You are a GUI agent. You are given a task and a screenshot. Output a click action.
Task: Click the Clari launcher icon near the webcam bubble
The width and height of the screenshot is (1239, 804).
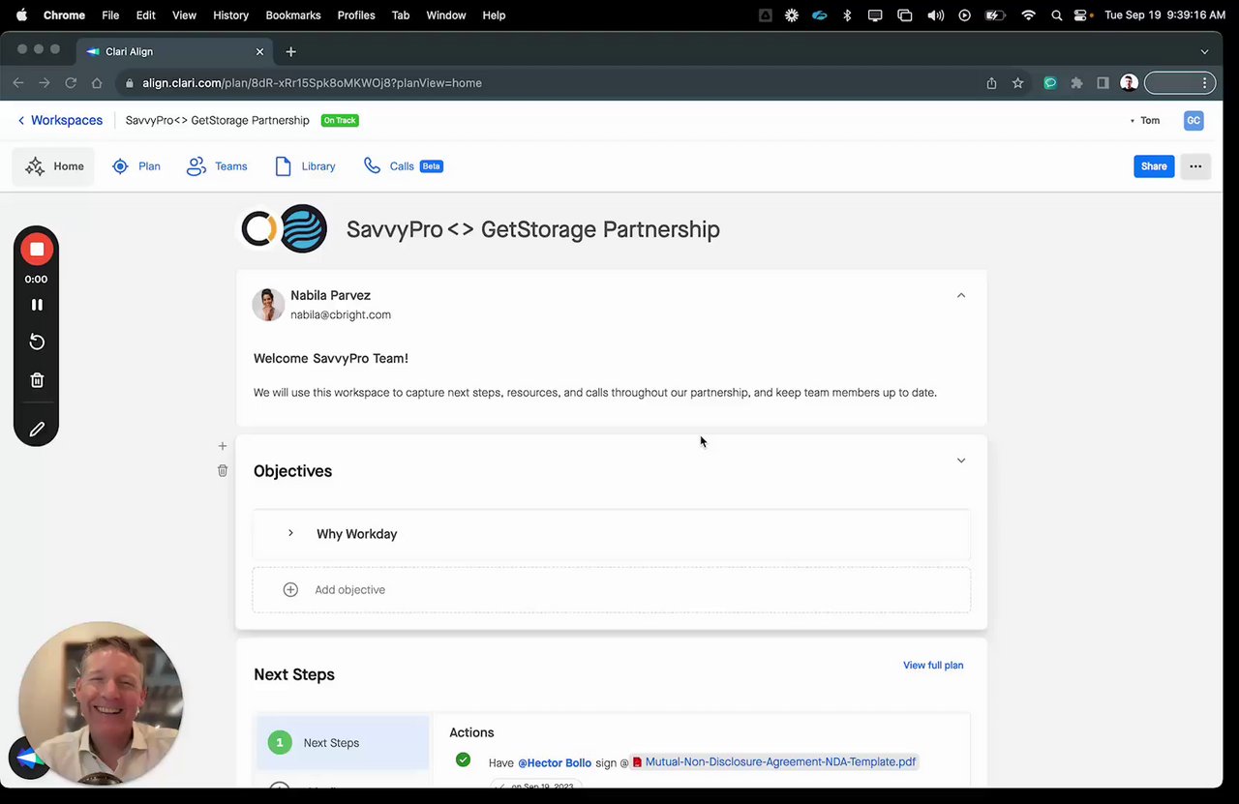(28, 759)
